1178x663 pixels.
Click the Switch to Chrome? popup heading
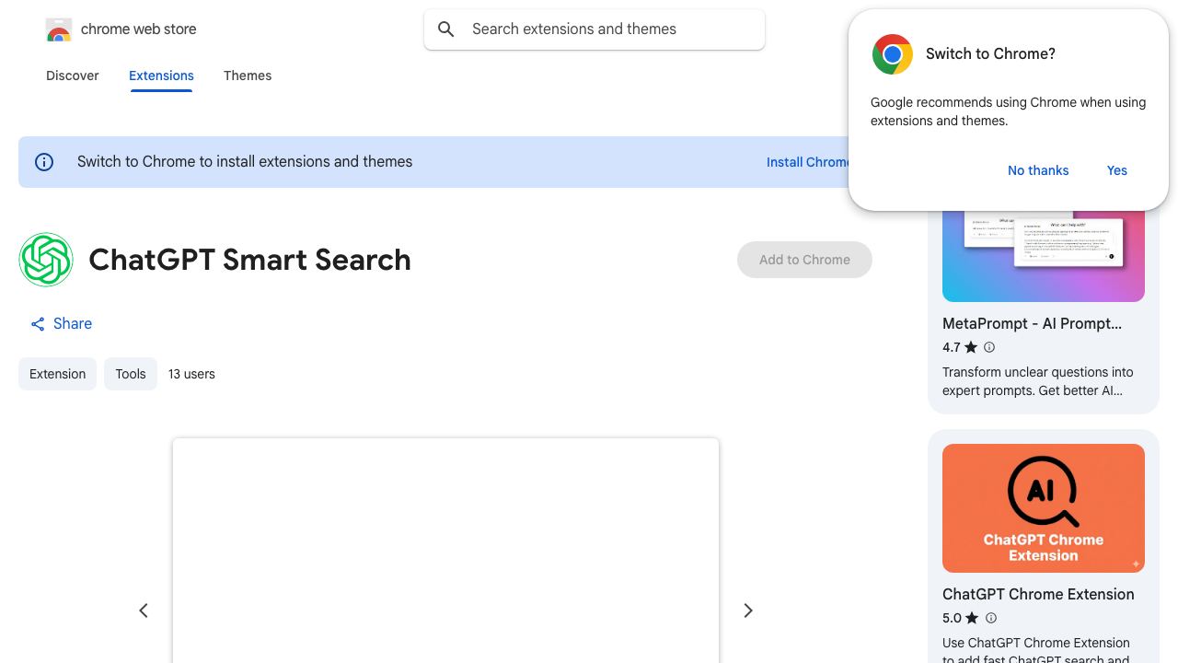click(x=990, y=54)
